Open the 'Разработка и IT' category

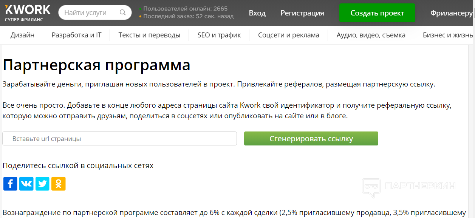pos(77,35)
